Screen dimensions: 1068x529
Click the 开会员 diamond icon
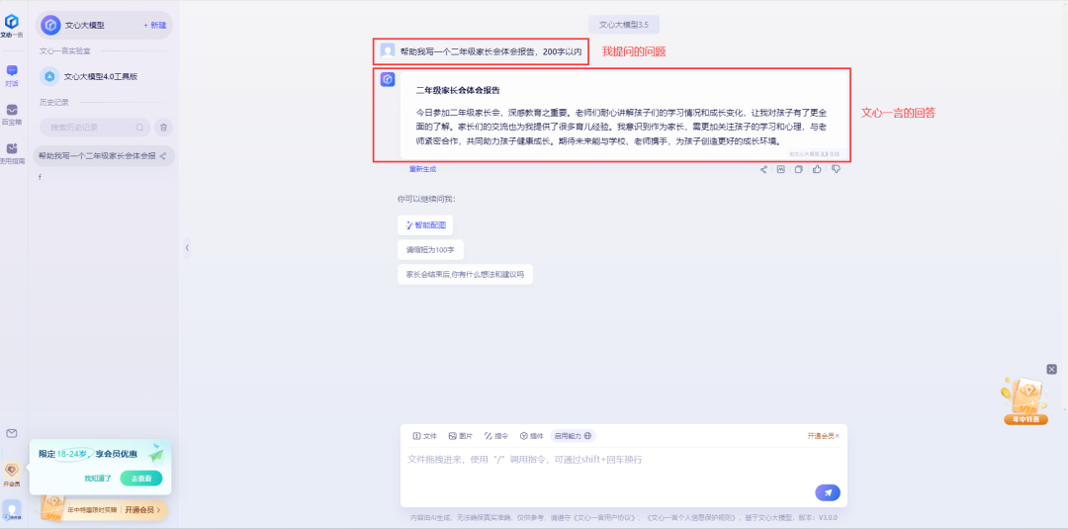click(x=12, y=475)
